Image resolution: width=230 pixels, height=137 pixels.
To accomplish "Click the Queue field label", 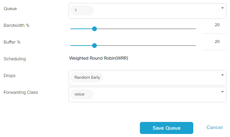I will tap(10, 8).
